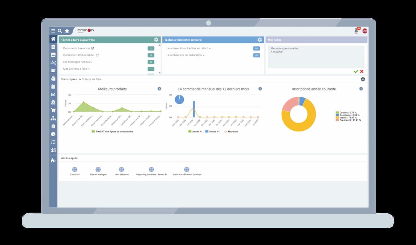Open favorites with the star icon
Screen dimensions: 416x245
click(x=67, y=31)
